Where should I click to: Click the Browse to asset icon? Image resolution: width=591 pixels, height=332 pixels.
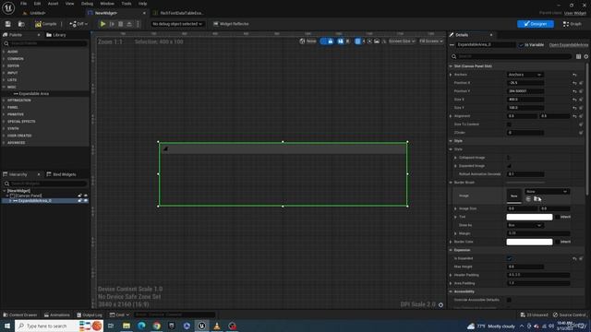pos(21,24)
